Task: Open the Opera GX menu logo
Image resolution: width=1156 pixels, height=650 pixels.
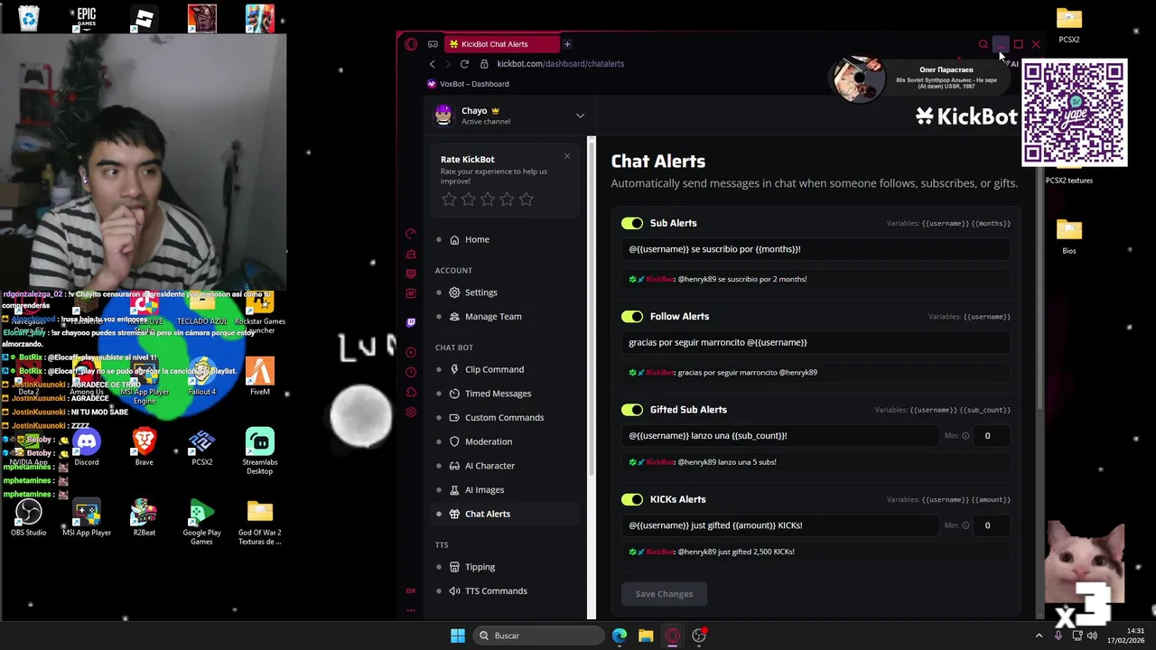Action: tap(411, 44)
